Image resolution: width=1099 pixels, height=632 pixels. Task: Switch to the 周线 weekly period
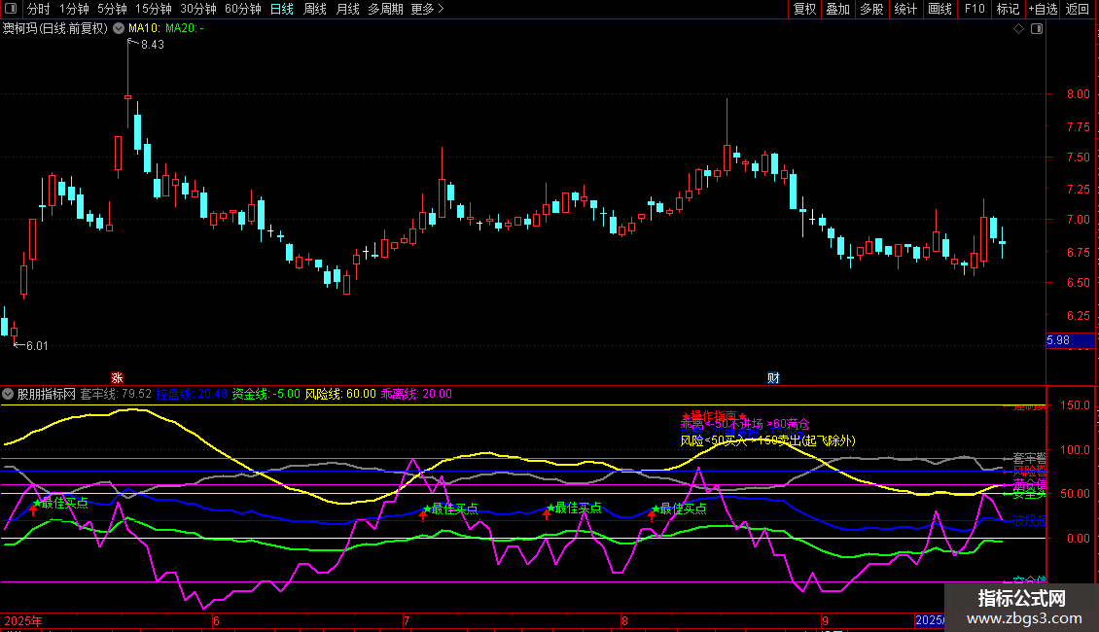[x=315, y=10]
